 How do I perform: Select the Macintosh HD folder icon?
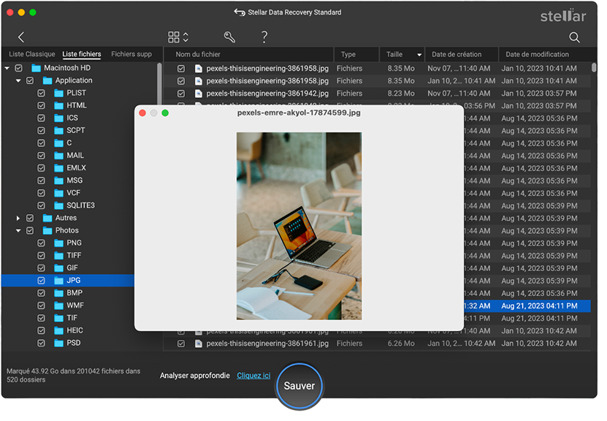click(37, 69)
